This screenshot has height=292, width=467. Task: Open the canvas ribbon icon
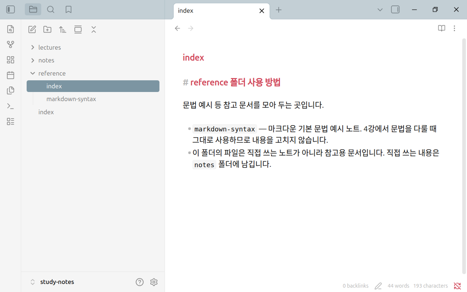[11, 60]
